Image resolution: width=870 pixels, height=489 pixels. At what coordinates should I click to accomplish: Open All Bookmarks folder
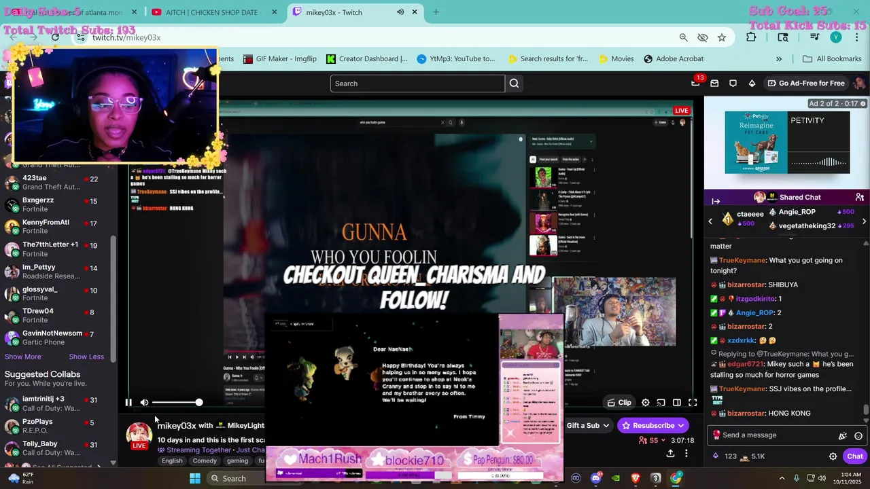click(832, 59)
